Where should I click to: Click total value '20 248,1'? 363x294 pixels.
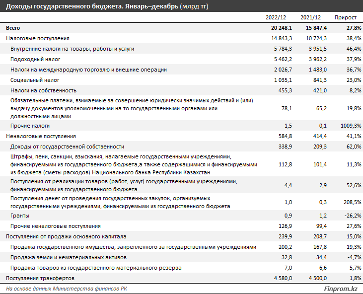[x=282, y=28]
